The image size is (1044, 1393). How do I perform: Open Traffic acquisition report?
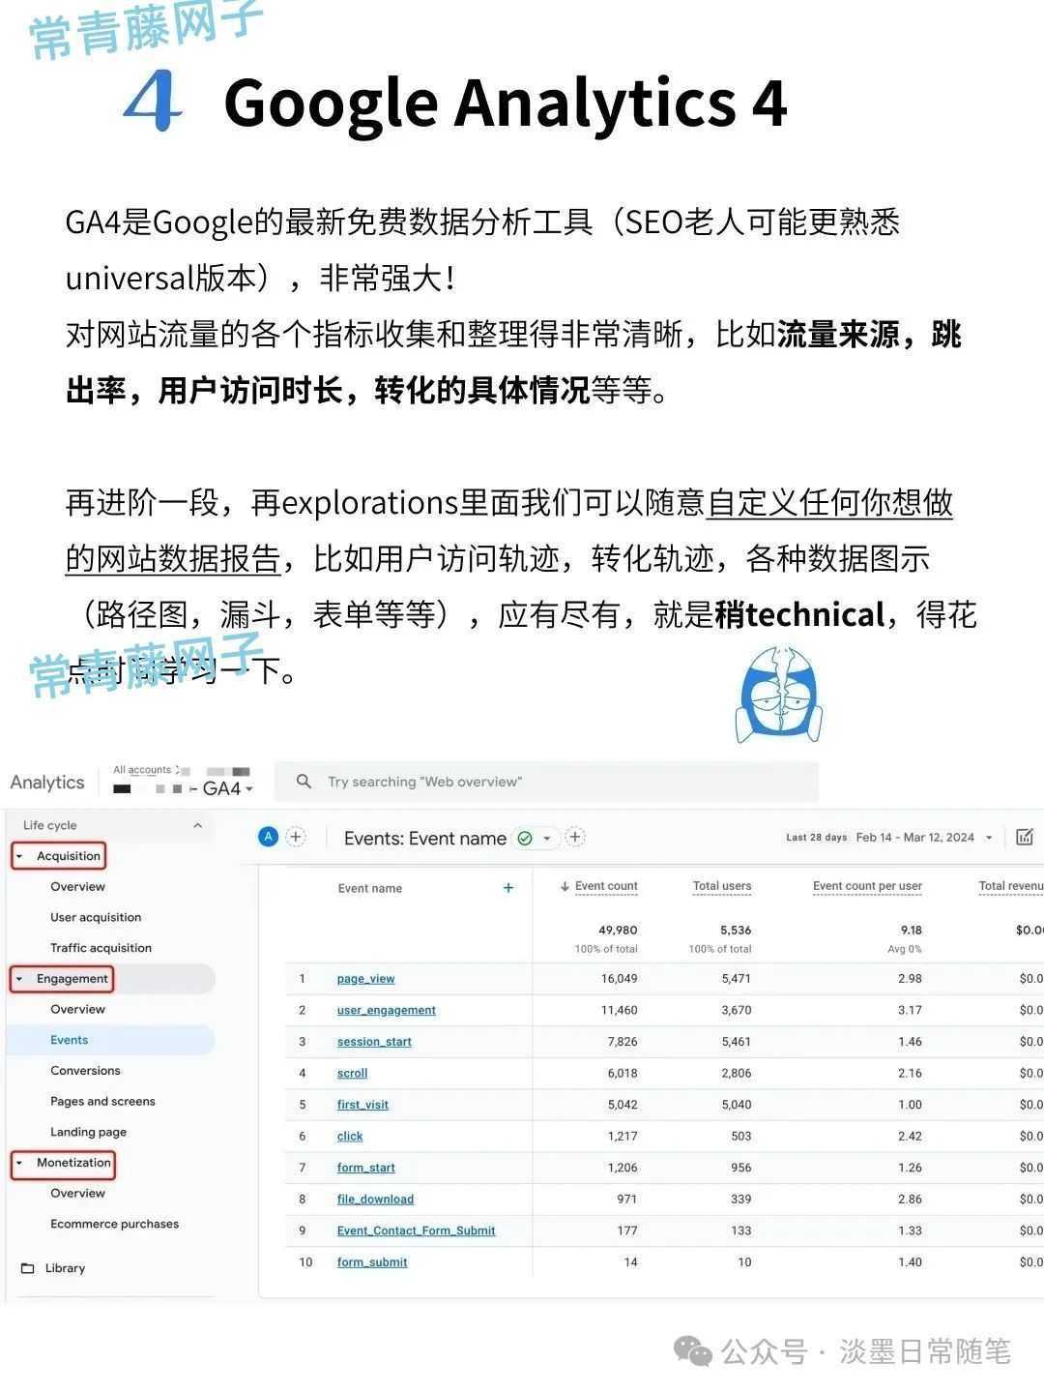point(101,948)
